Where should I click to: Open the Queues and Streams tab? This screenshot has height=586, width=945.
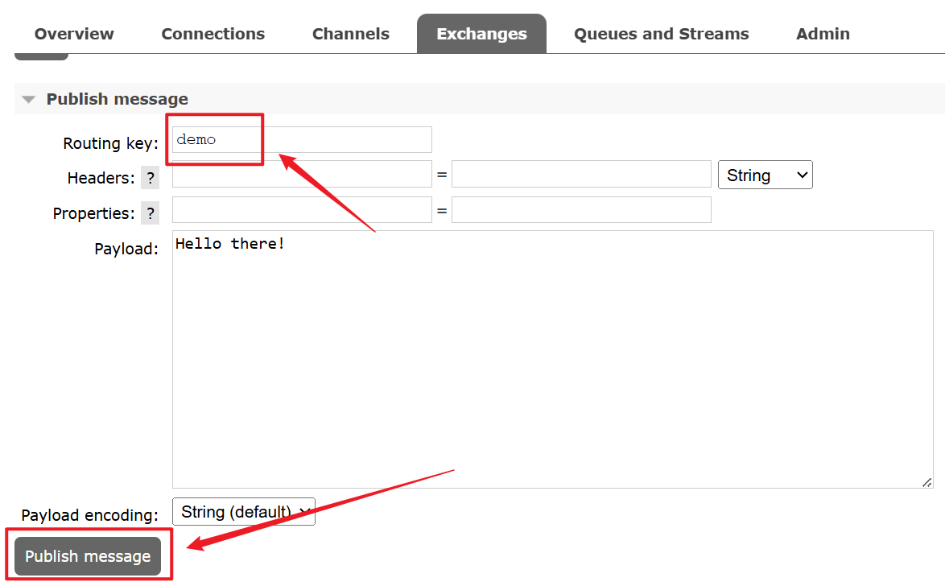coord(661,34)
